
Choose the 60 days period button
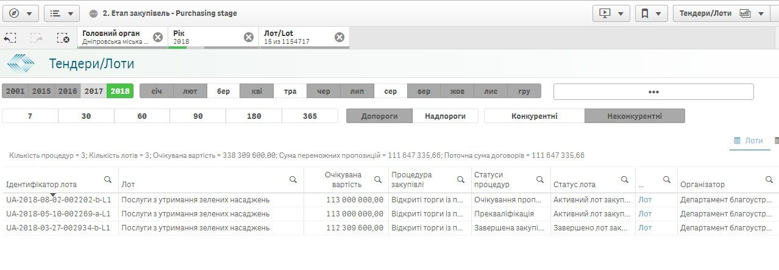[142, 116]
